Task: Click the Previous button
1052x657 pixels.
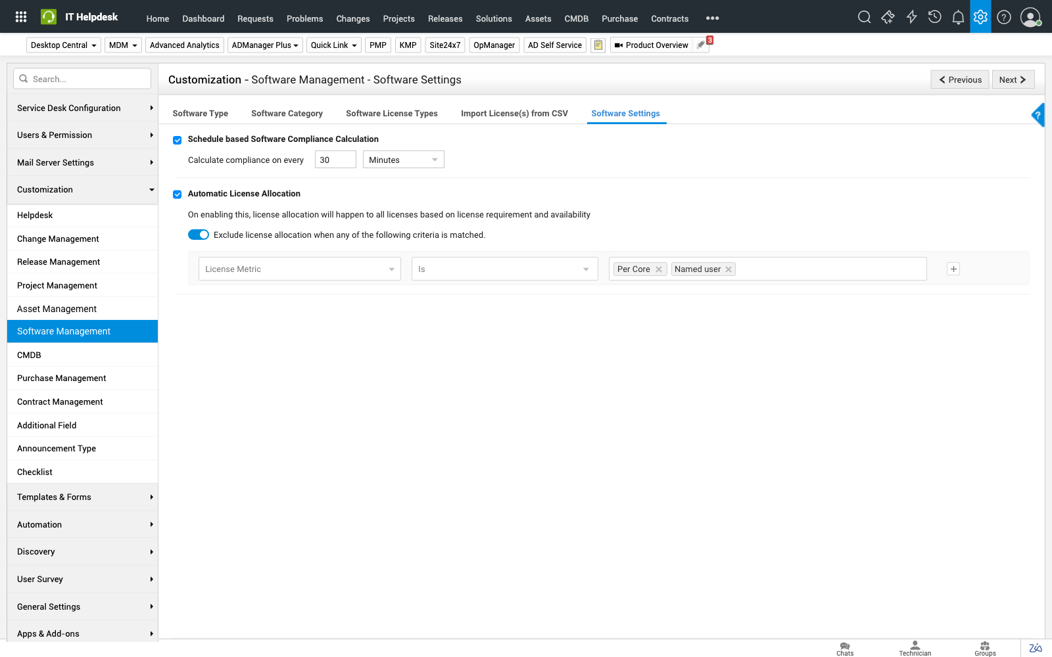Action: (x=960, y=79)
